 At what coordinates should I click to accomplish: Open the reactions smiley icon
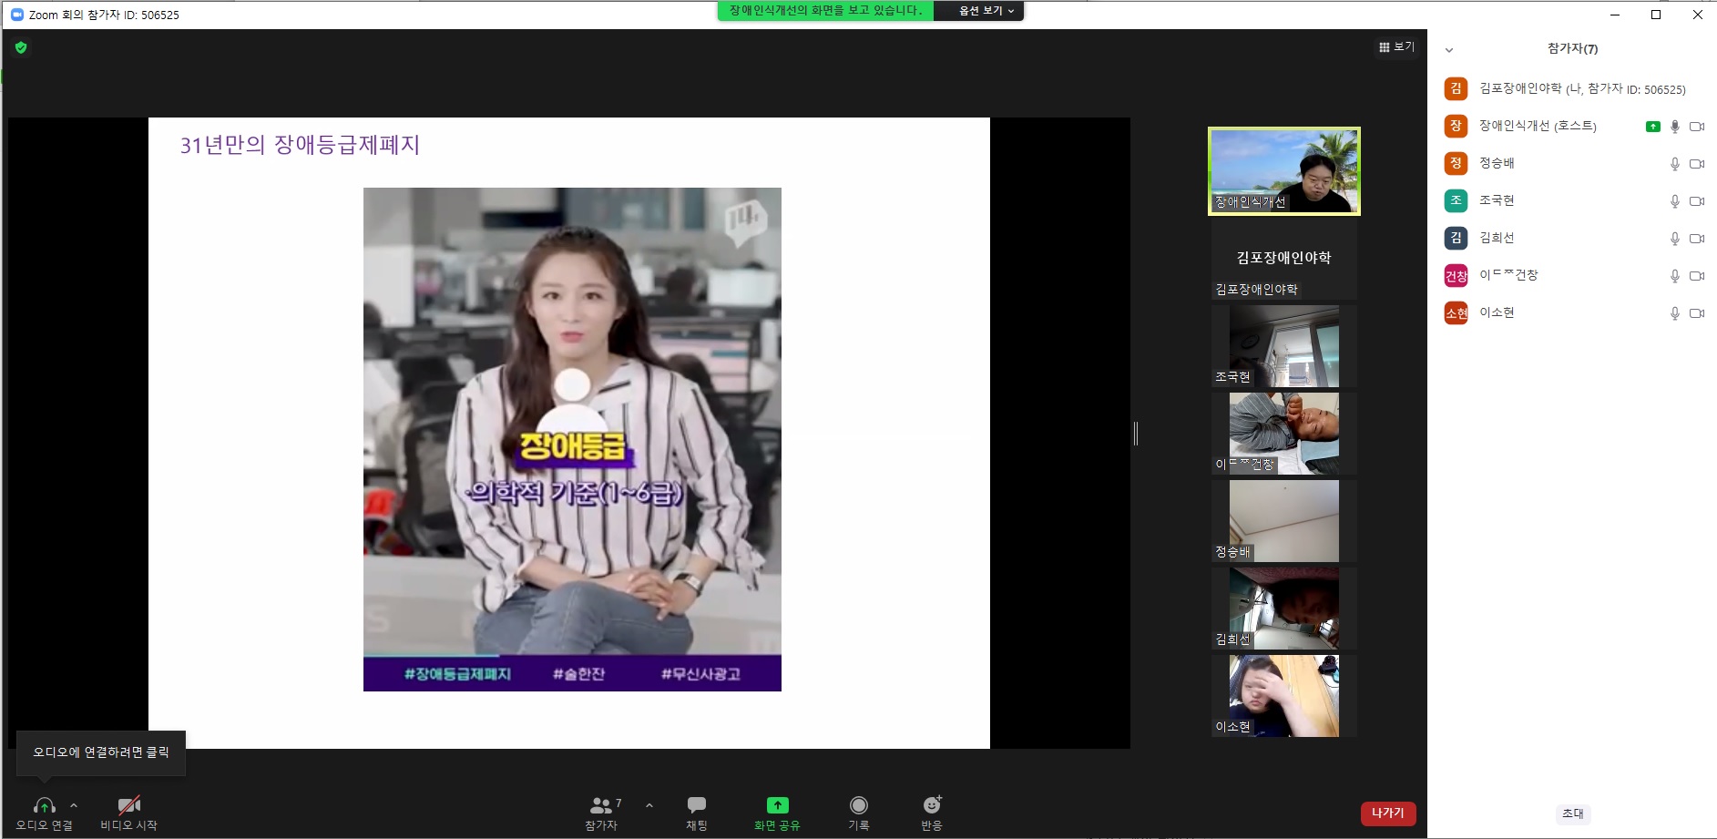click(x=932, y=805)
